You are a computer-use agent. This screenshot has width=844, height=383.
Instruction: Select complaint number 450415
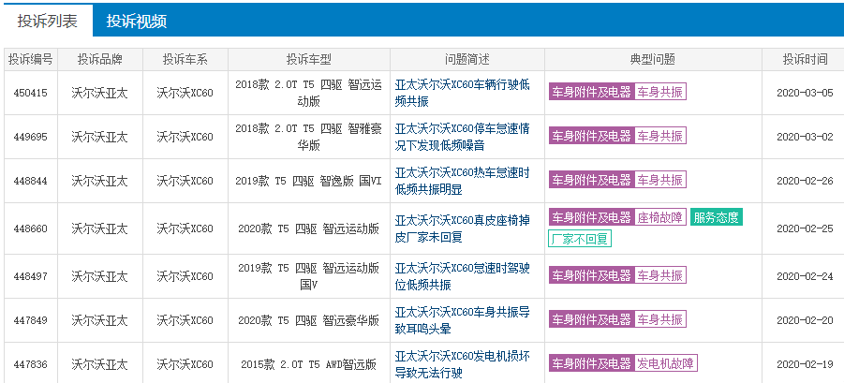point(31,93)
